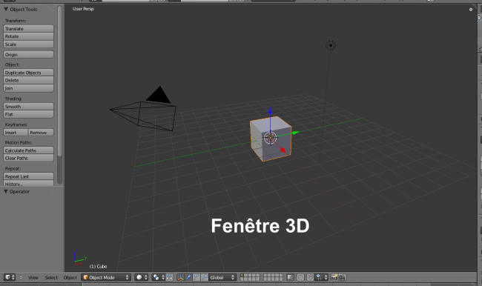Toggle snap during transform icon
This screenshot has height=286, width=482.
click(x=310, y=277)
